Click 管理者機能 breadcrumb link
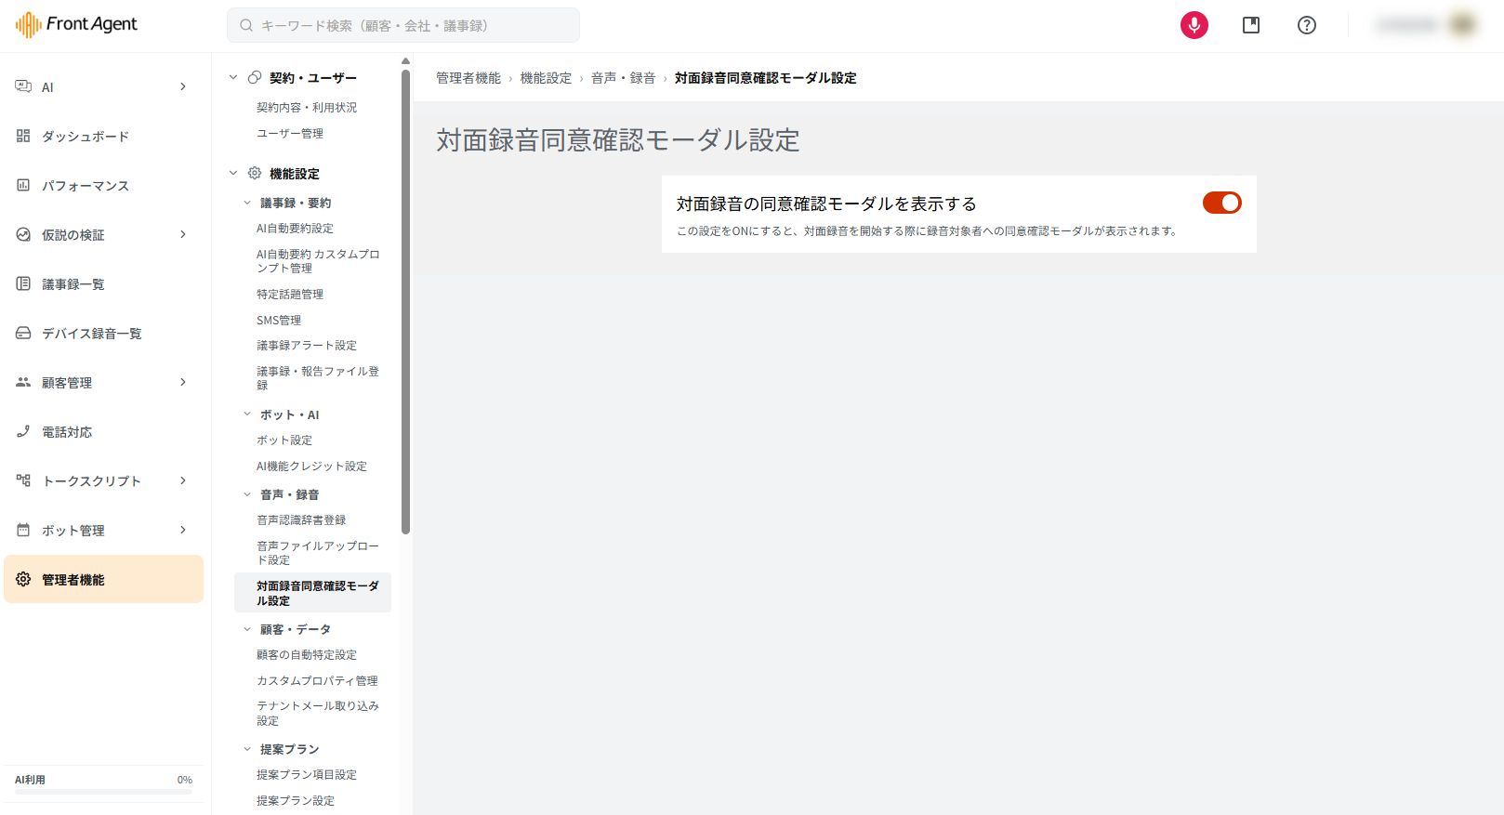The image size is (1504, 815). tap(468, 78)
